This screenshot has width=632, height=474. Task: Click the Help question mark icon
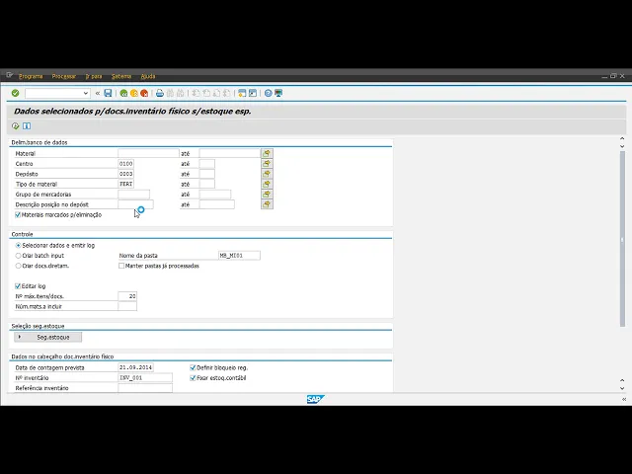point(268,93)
